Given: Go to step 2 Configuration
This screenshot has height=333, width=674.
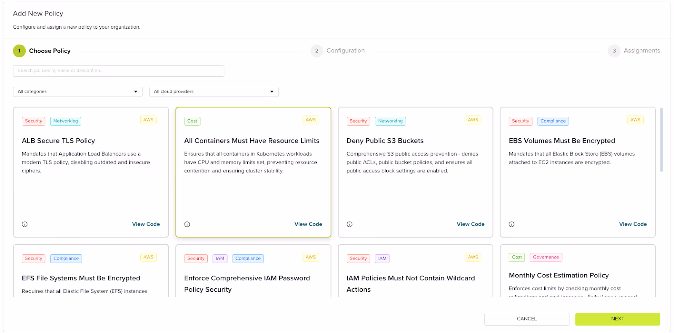Looking at the screenshot, I should coord(338,51).
